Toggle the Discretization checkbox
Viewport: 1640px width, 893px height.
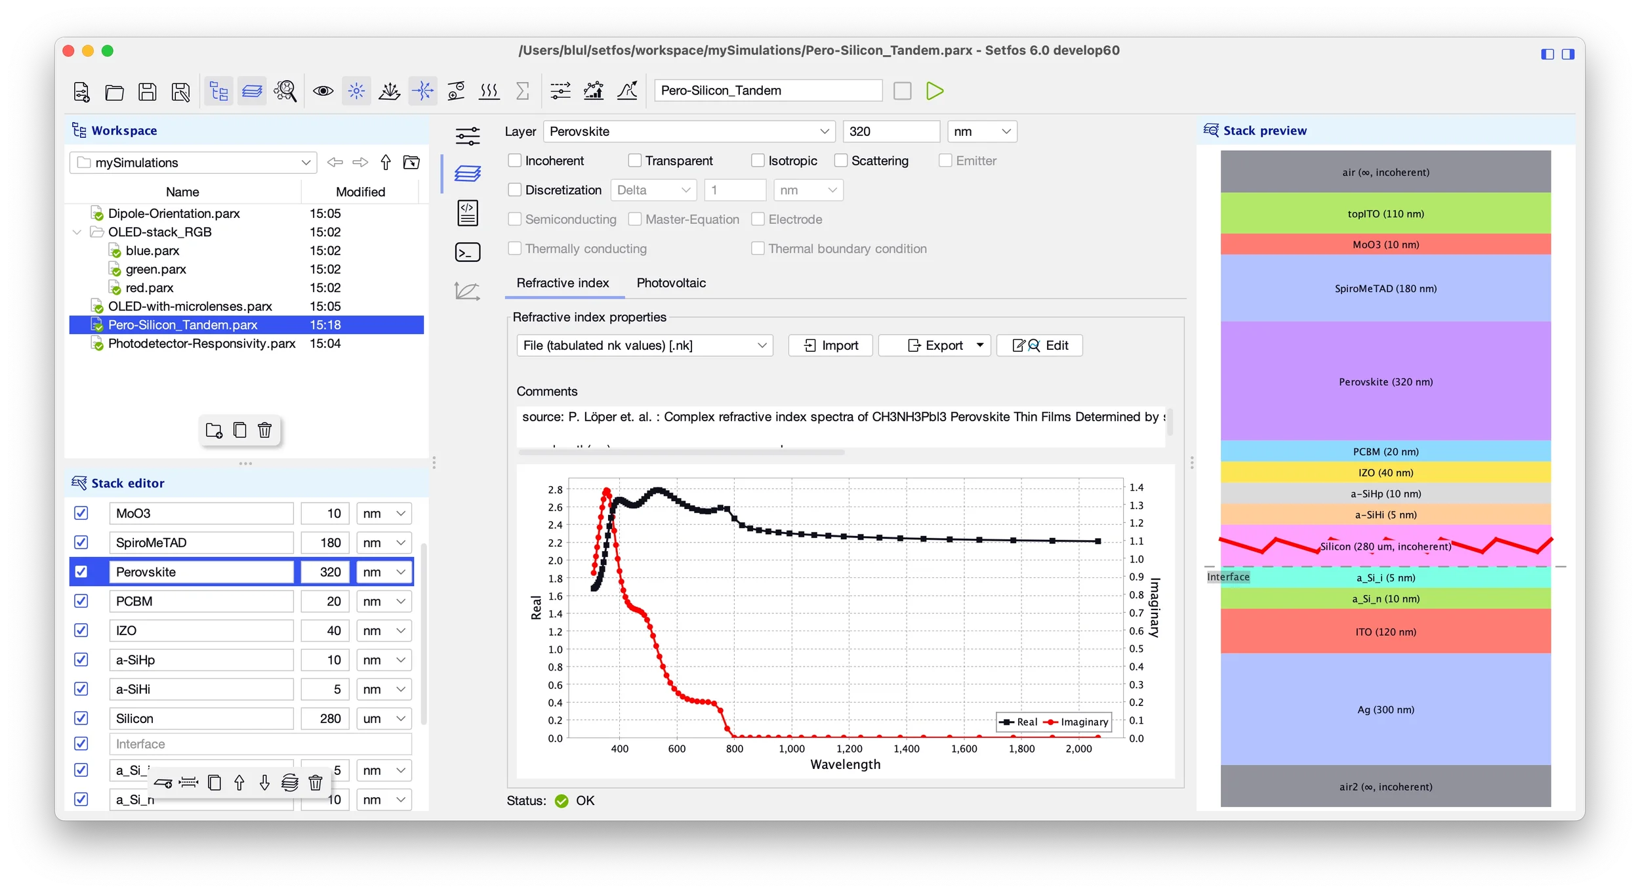tap(515, 190)
